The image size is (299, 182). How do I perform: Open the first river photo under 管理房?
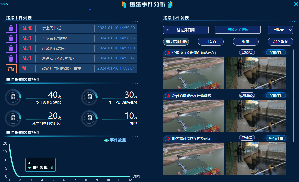193,73
